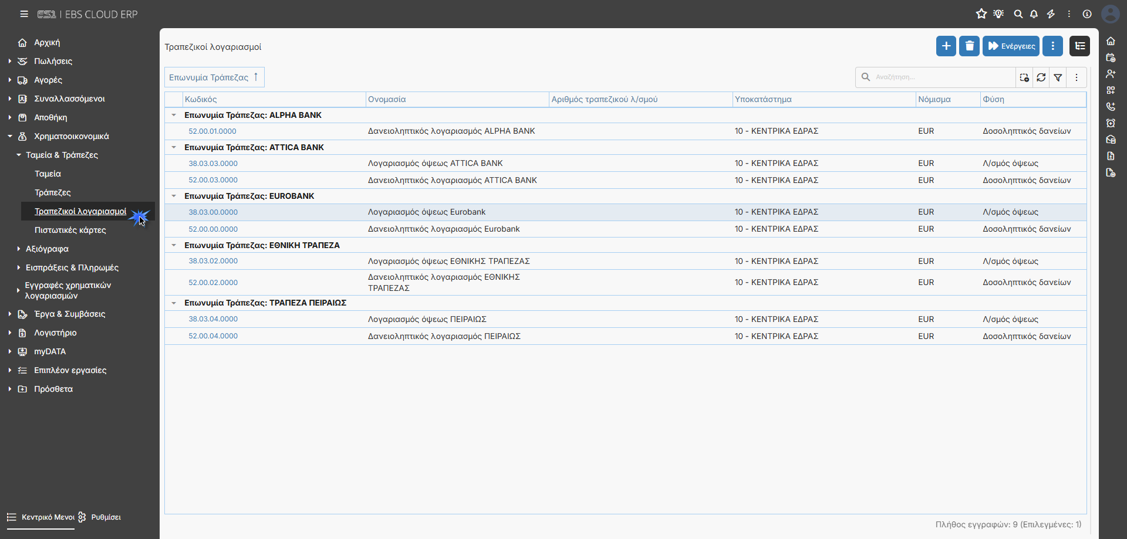1127x539 pixels.
Task: Open the filter funnel icon
Action: point(1058,77)
